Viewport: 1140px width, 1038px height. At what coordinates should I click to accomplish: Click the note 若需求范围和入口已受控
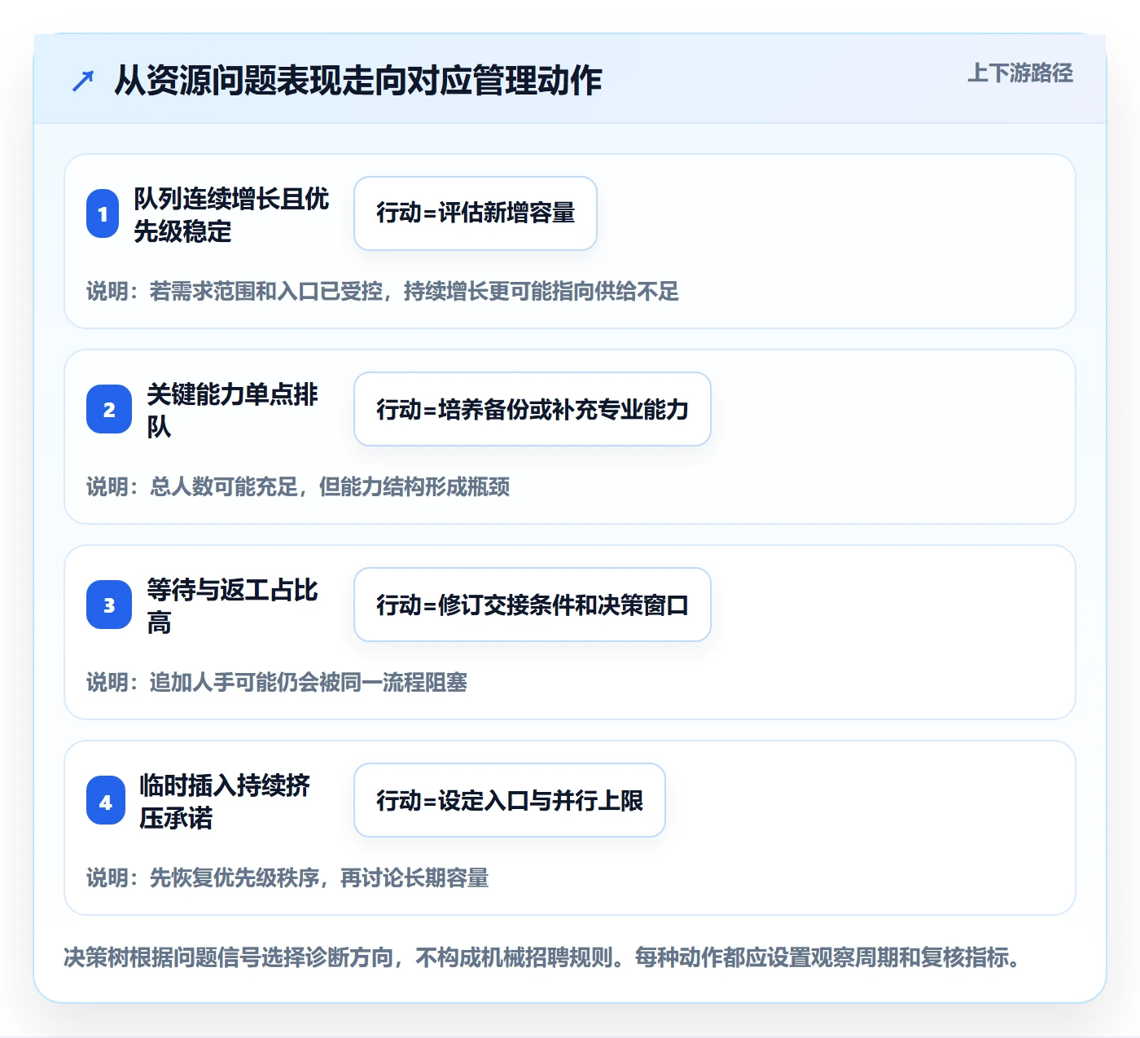383,291
